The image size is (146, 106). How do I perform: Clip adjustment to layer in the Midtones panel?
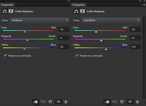coord(35,102)
